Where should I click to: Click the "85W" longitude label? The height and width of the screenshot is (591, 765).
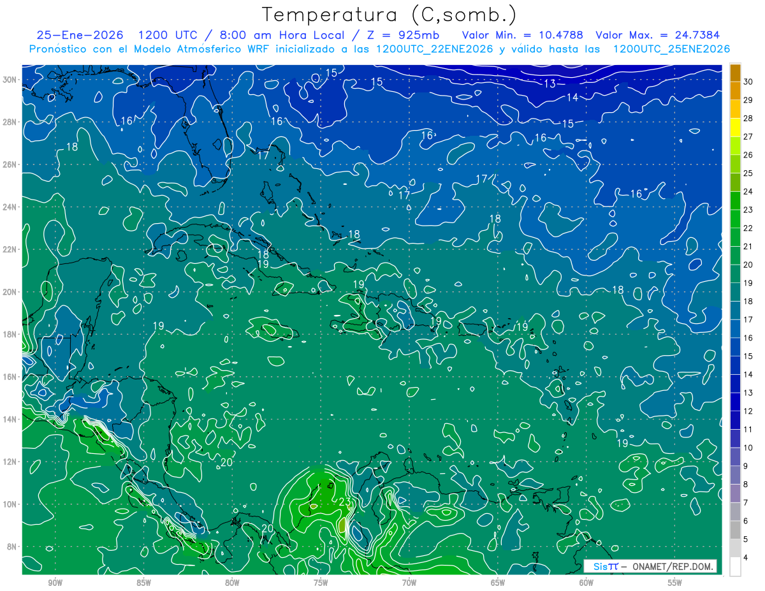(x=143, y=583)
